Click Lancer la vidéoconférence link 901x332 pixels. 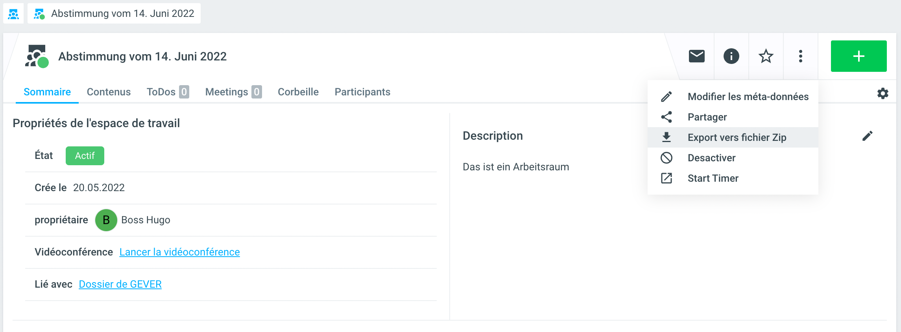click(x=179, y=252)
